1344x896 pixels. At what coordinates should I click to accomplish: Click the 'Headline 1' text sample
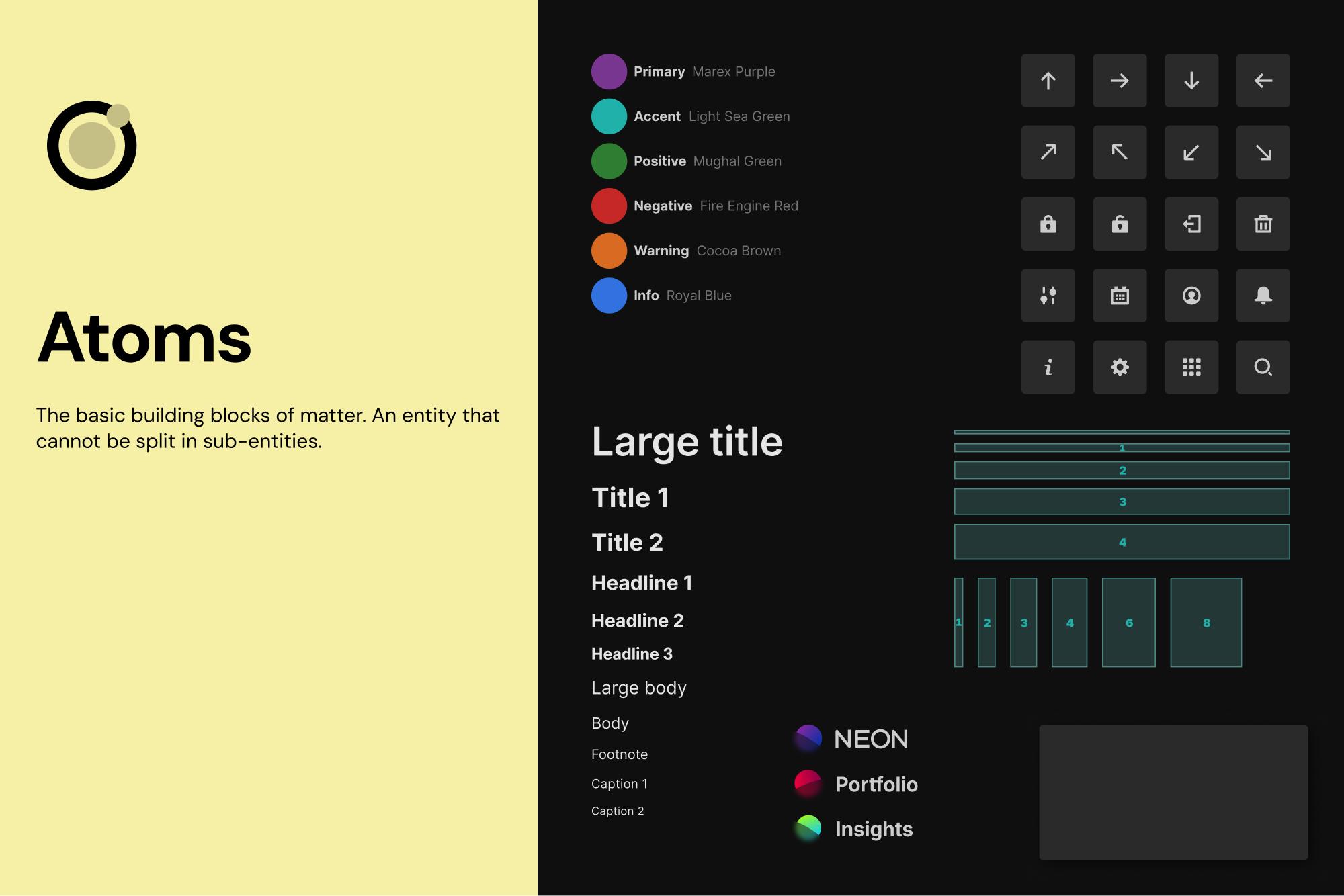coord(642,582)
